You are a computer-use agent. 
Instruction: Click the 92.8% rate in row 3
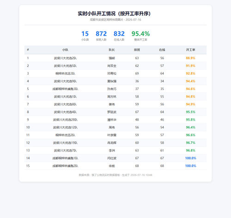tap(190, 73)
